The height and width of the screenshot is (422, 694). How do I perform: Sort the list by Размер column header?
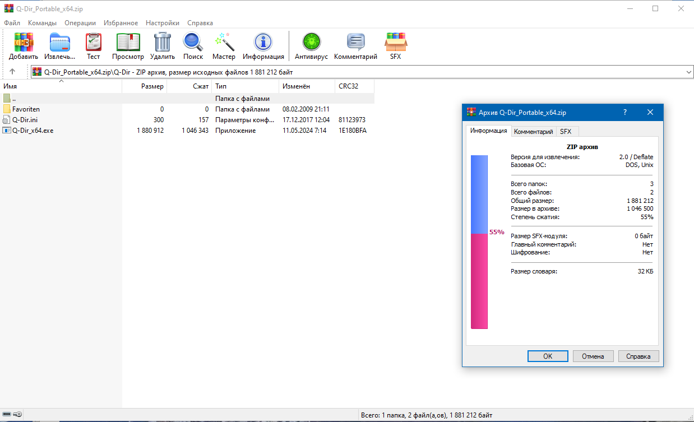point(145,86)
